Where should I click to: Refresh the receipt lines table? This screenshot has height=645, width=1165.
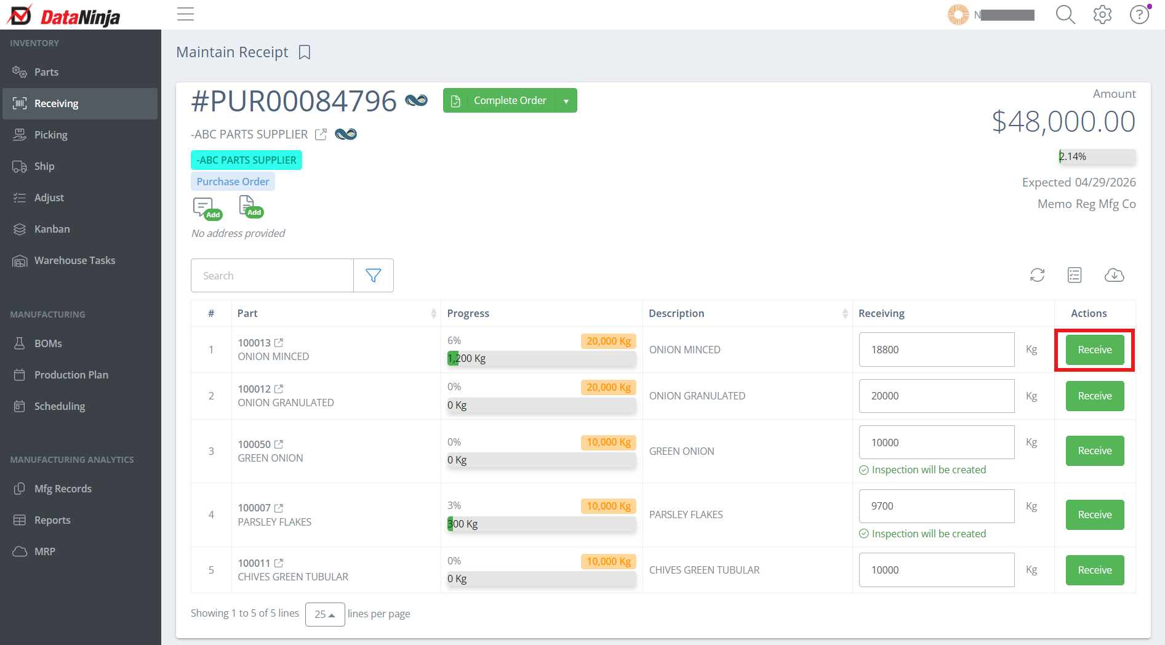coord(1038,275)
